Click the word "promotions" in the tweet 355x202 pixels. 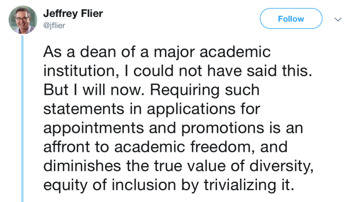[x=222, y=129]
